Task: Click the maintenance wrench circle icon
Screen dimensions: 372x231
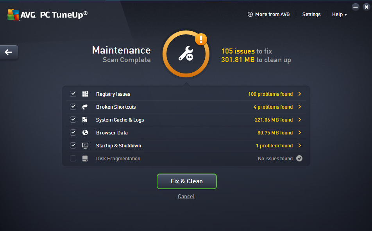Action: 186,54
